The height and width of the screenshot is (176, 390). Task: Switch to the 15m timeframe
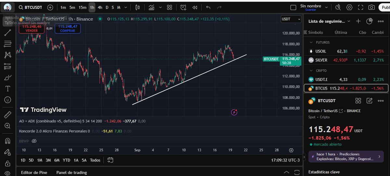(83, 7)
